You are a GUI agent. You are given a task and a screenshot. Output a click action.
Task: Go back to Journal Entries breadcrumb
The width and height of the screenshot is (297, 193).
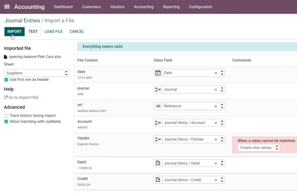(x=22, y=21)
